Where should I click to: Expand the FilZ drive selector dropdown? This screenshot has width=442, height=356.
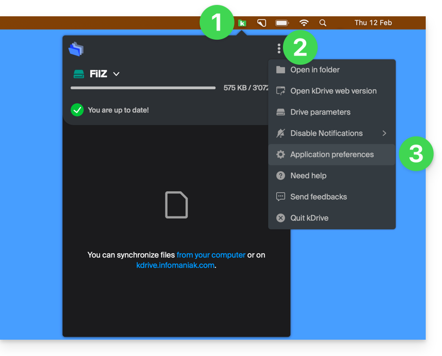116,74
